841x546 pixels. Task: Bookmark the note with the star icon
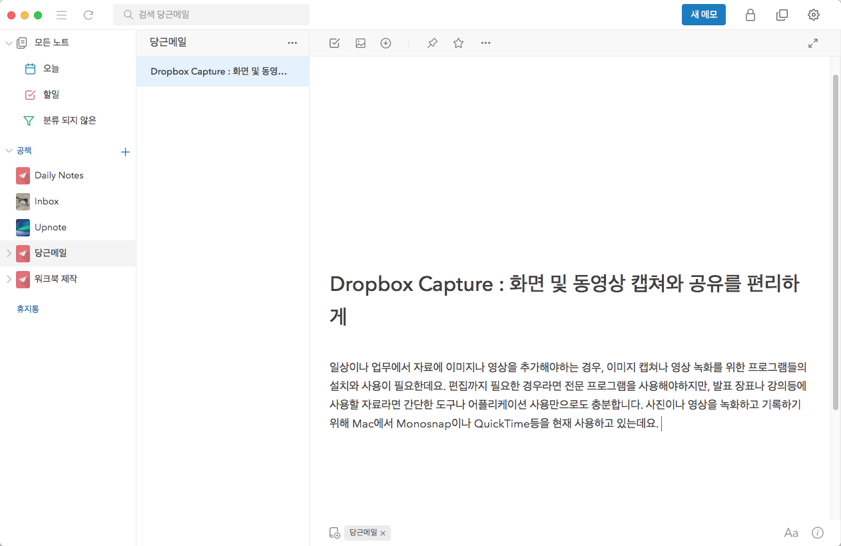click(x=458, y=43)
